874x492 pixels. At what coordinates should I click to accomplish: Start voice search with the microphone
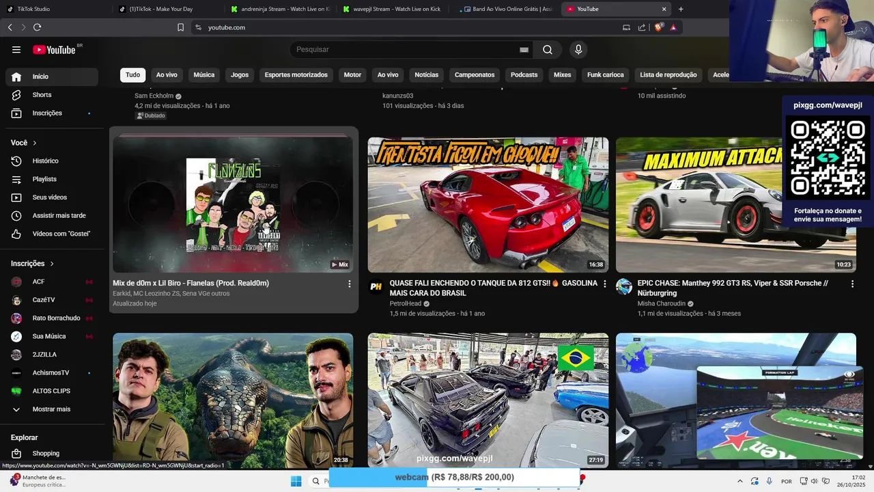coord(578,49)
